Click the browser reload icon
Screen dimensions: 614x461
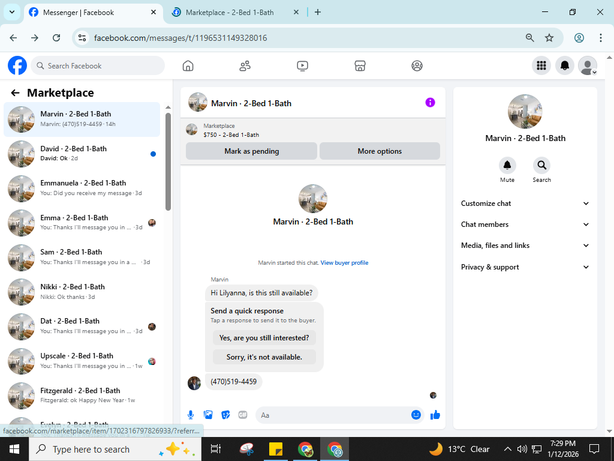pyautogui.click(x=56, y=38)
